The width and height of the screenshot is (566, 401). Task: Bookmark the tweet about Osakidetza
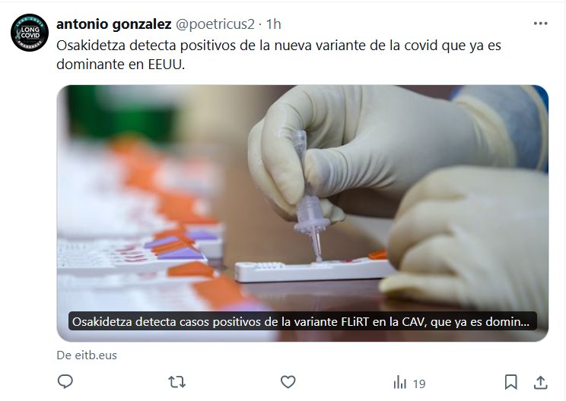click(510, 382)
